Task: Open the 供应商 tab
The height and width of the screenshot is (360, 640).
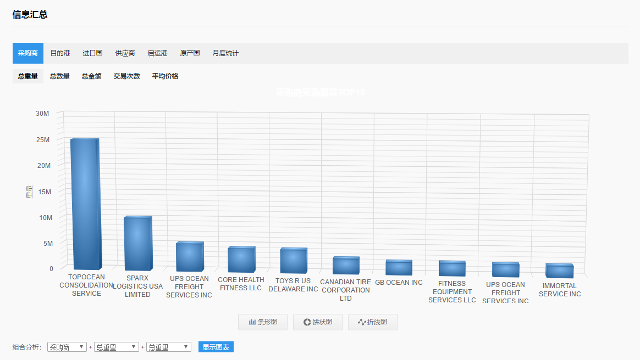Action: 125,53
